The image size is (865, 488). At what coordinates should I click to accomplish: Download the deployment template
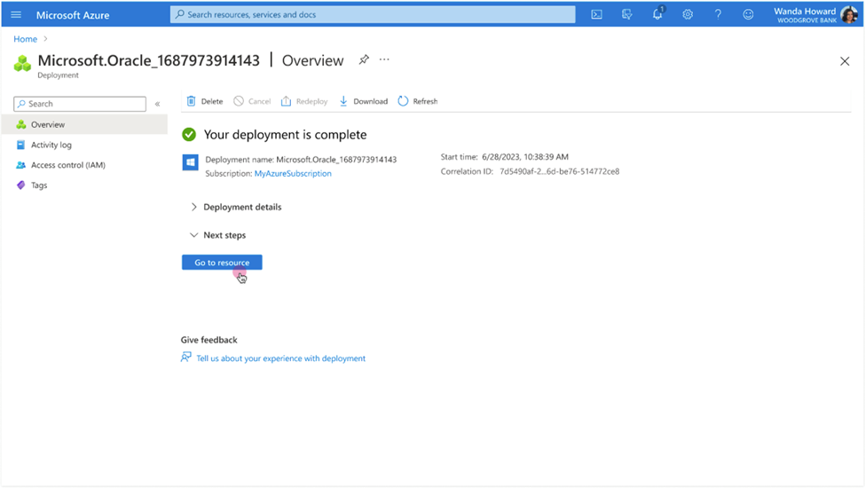pyautogui.click(x=363, y=101)
